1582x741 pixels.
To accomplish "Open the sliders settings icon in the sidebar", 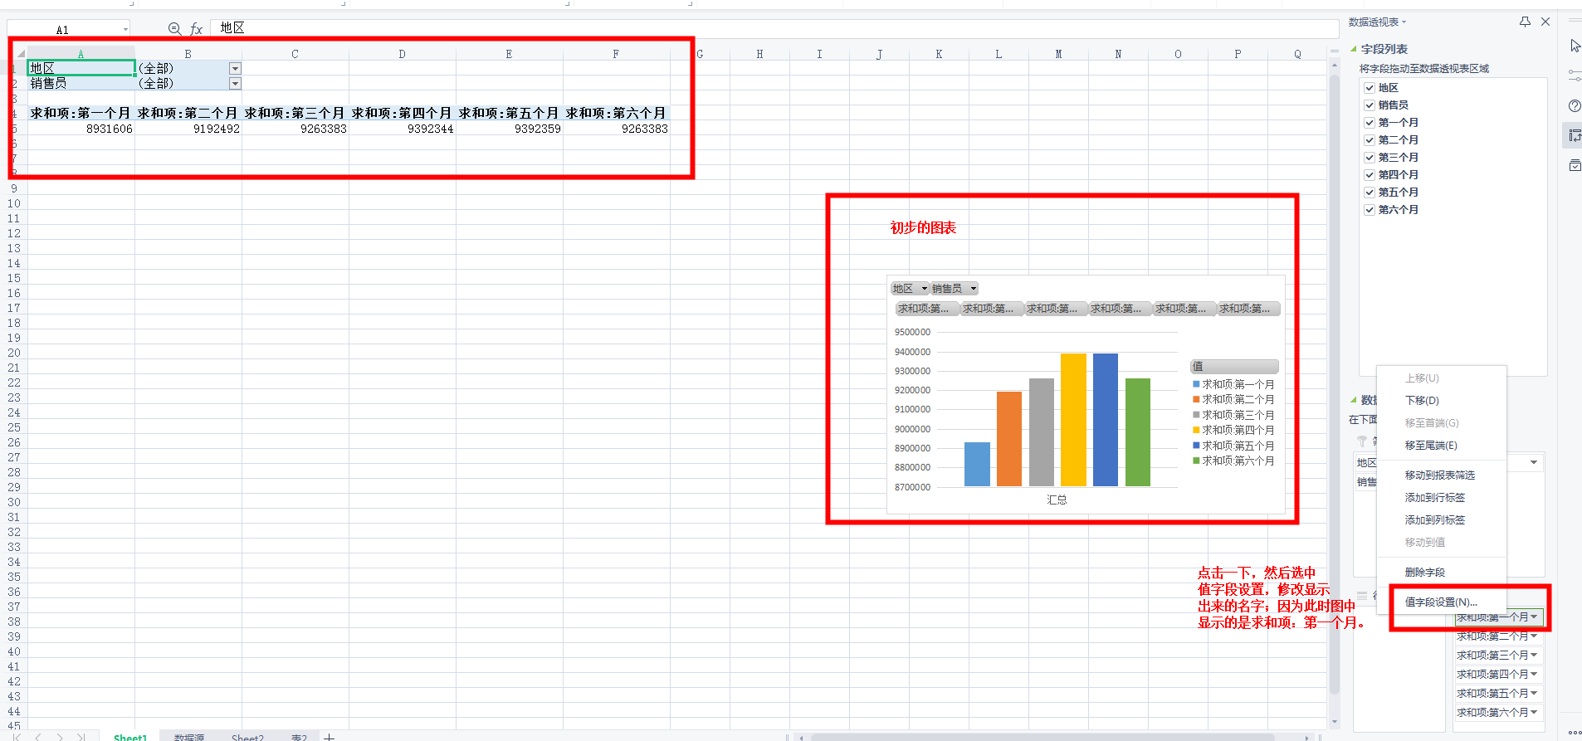I will (1575, 75).
